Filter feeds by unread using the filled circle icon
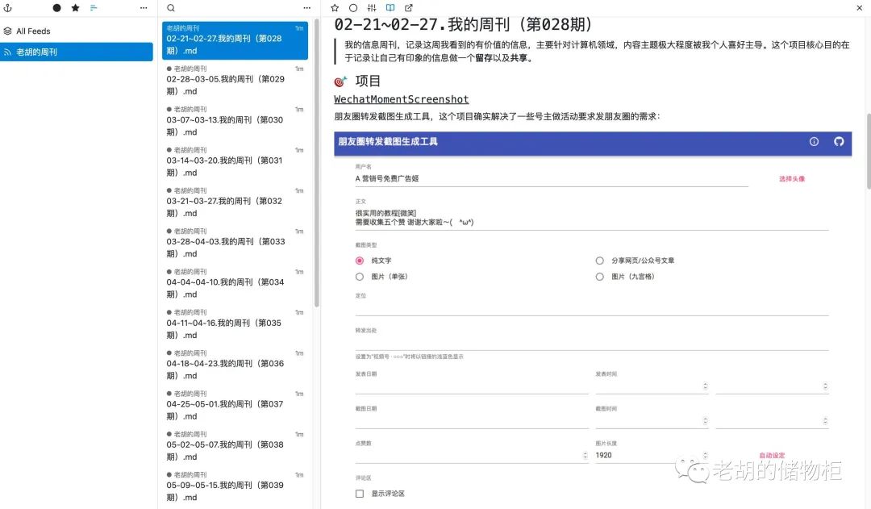871x509 pixels. (x=56, y=8)
